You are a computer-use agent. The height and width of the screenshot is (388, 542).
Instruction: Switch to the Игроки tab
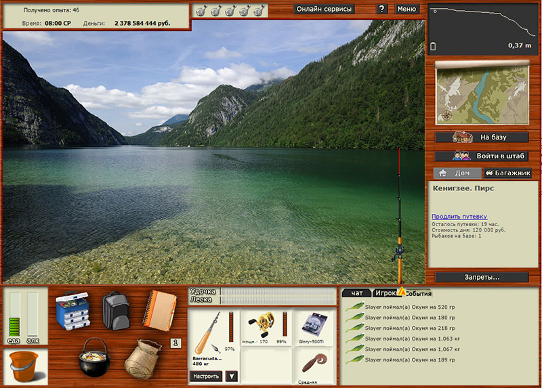point(385,293)
